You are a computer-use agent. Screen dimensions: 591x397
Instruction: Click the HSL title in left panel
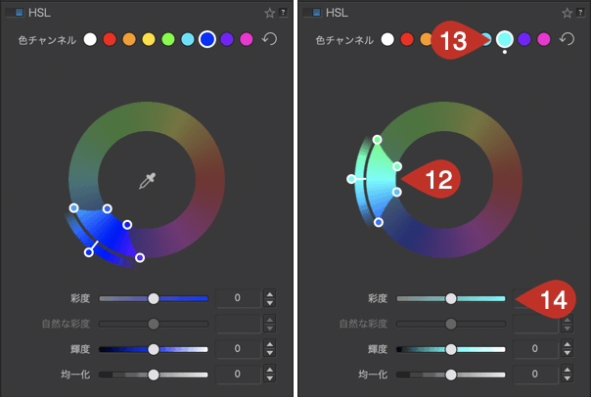(x=39, y=13)
